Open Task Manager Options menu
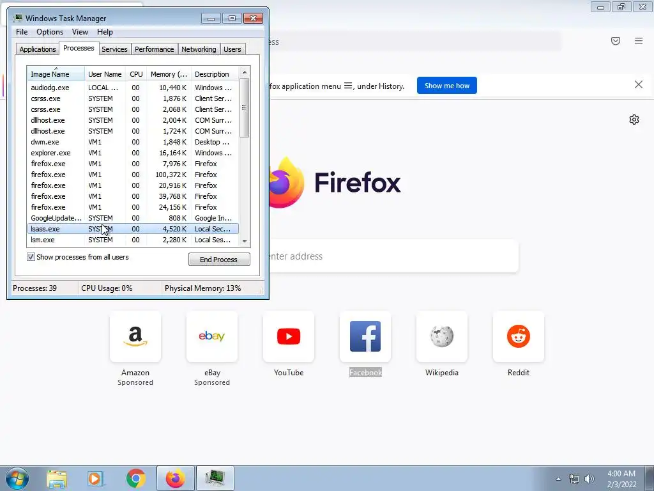654x491 pixels. 50,32
